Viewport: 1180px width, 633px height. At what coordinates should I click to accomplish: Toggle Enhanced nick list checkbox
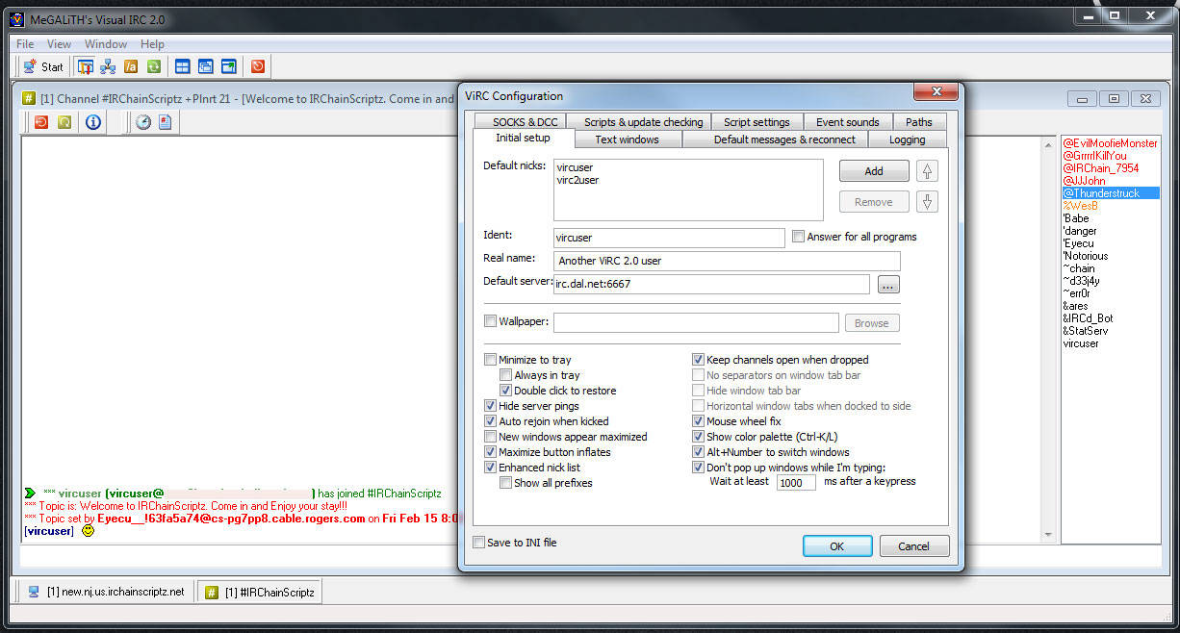click(x=491, y=468)
